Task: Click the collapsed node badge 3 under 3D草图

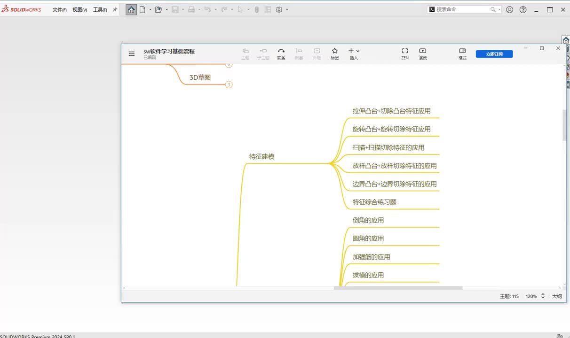Action: pyautogui.click(x=229, y=84)
